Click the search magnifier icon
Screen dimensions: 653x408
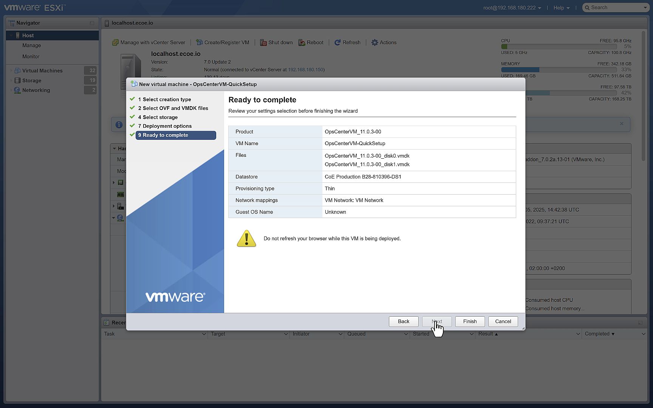coord(587,8)
